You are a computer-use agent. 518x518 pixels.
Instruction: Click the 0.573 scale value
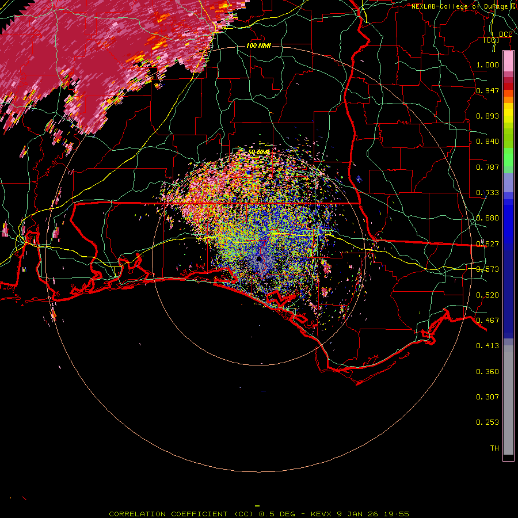tap(487, 269)
